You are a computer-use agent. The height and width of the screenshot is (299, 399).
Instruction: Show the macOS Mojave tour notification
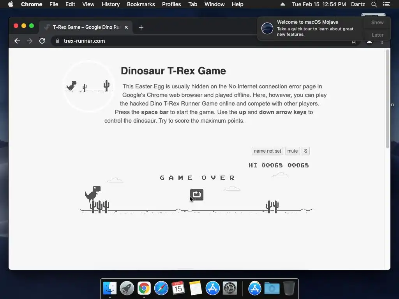(x=377, y=22)
